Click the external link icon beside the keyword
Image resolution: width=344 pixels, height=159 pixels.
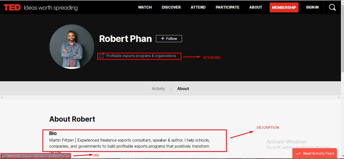click(x=102, y=56)
